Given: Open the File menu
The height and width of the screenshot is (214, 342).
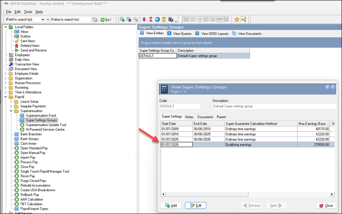Looking at the screenshot, I should (x=9, y=12).
